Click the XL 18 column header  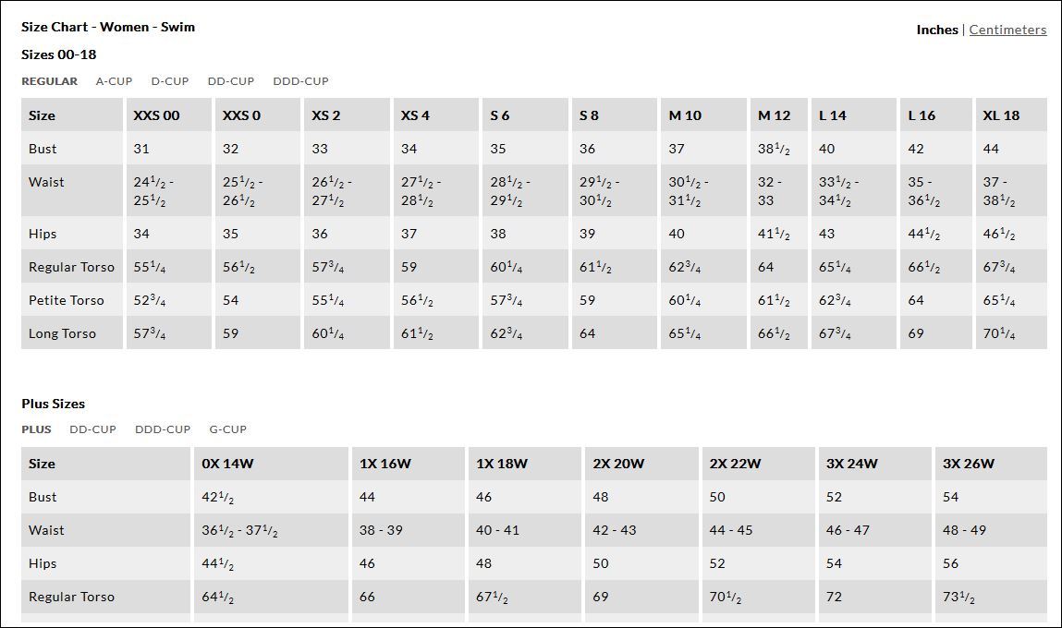point(1011,115)
